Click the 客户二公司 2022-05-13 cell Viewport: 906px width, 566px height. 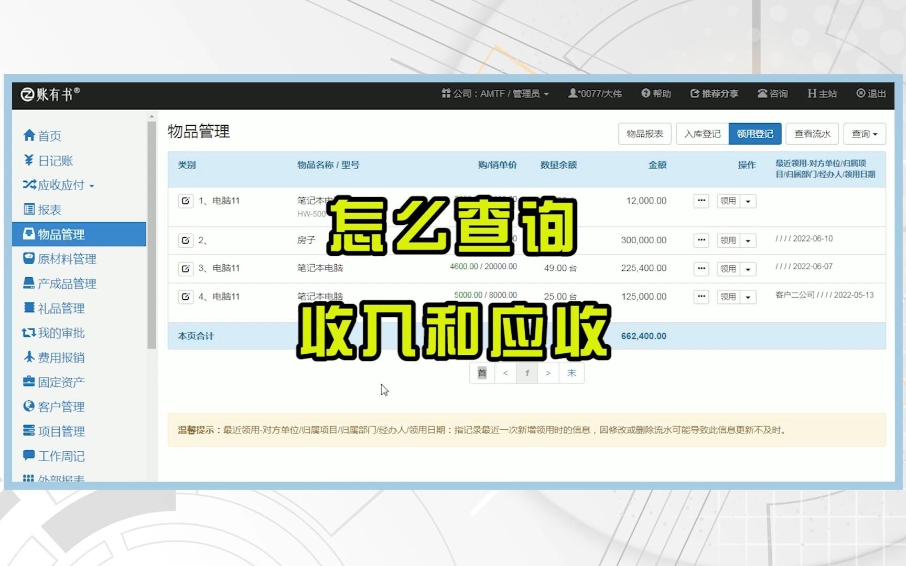(825, 295)
